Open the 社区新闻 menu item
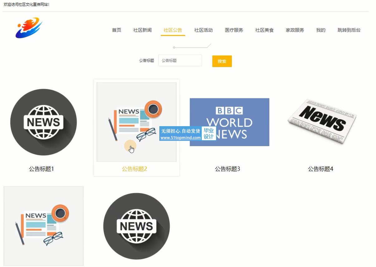The width and height of the screenshot is (376, 267). [142, 30]
